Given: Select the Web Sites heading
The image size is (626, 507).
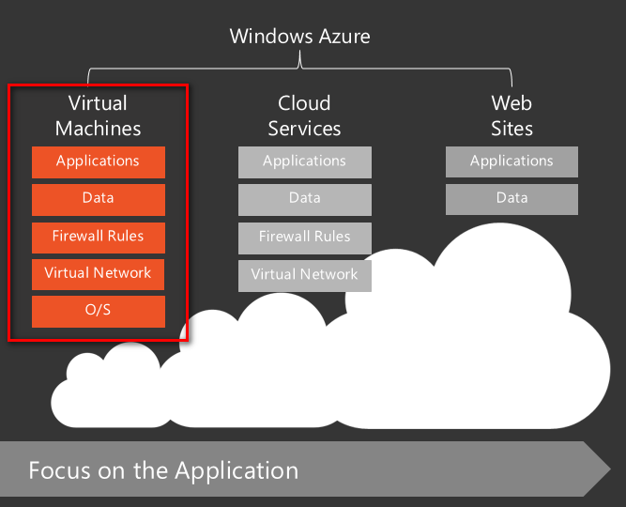Looking at the screenshot, I should [x=511, y=115].
